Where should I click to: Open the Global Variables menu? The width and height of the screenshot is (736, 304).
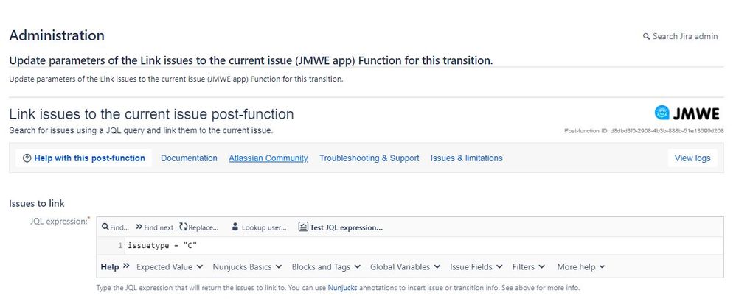click(405, 266)
